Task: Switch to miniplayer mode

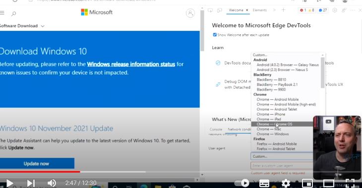Action: tap(307, 184)
